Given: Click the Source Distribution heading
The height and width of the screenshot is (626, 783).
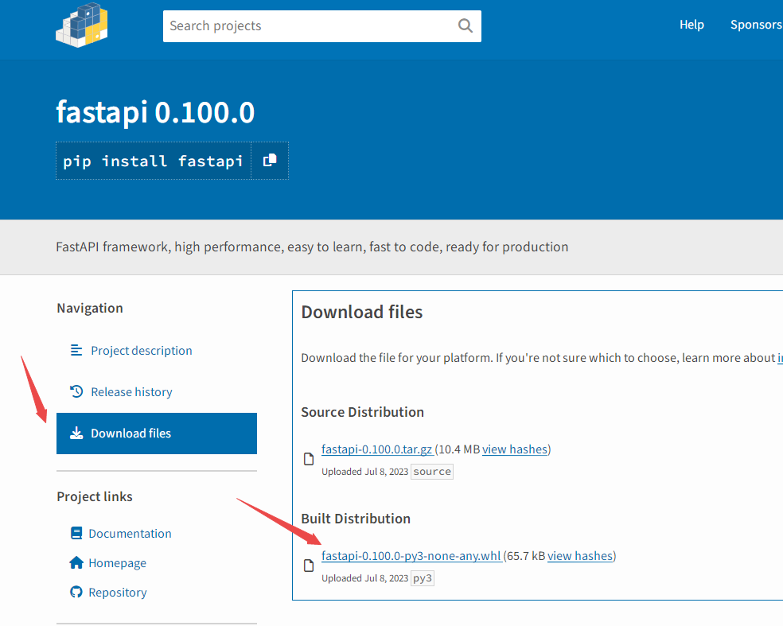Looking at the screenshot, I should (363, 412).
